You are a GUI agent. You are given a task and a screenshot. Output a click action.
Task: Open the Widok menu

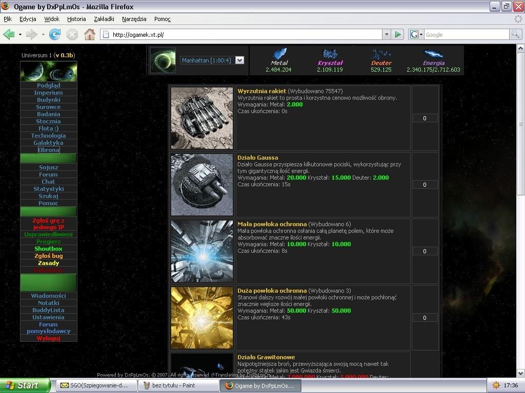tap(52, 19)
